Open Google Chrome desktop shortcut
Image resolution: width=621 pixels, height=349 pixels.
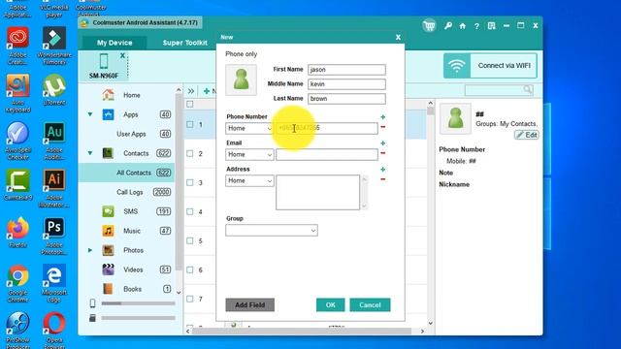tap(17, 283)
